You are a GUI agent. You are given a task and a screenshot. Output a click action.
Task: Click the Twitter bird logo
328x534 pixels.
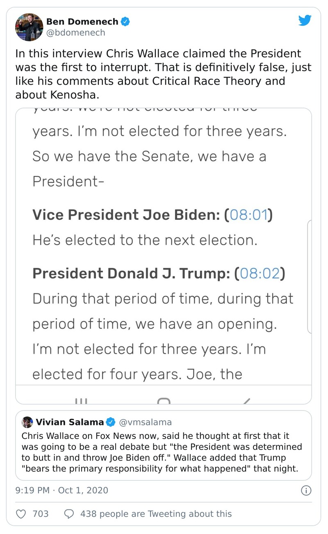tap(305, 21)
